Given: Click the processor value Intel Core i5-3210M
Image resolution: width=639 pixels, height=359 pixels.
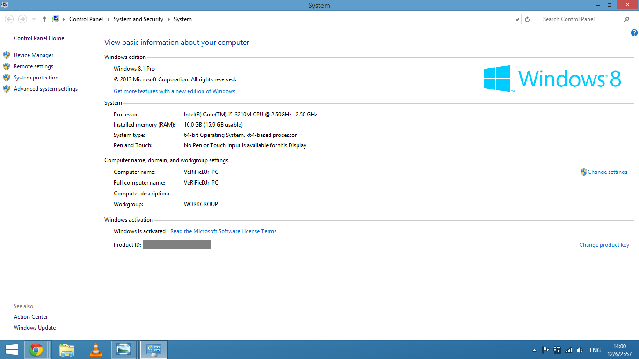Looking at the screenshot, I should pos(250,115).
